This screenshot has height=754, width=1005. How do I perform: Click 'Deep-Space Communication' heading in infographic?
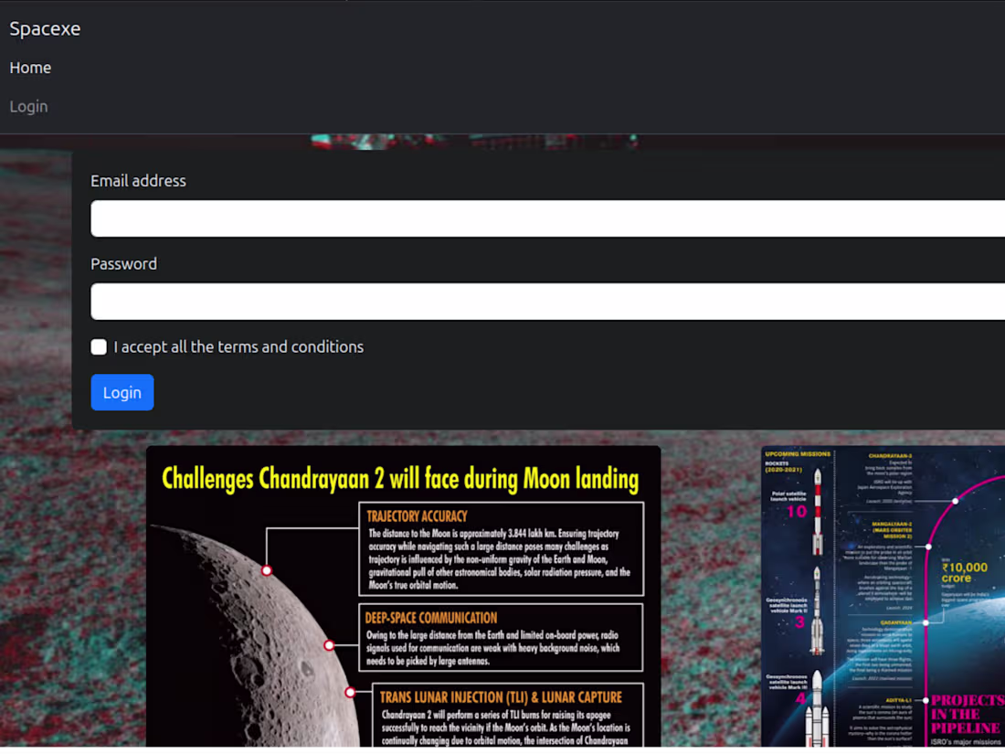[430, 618]
